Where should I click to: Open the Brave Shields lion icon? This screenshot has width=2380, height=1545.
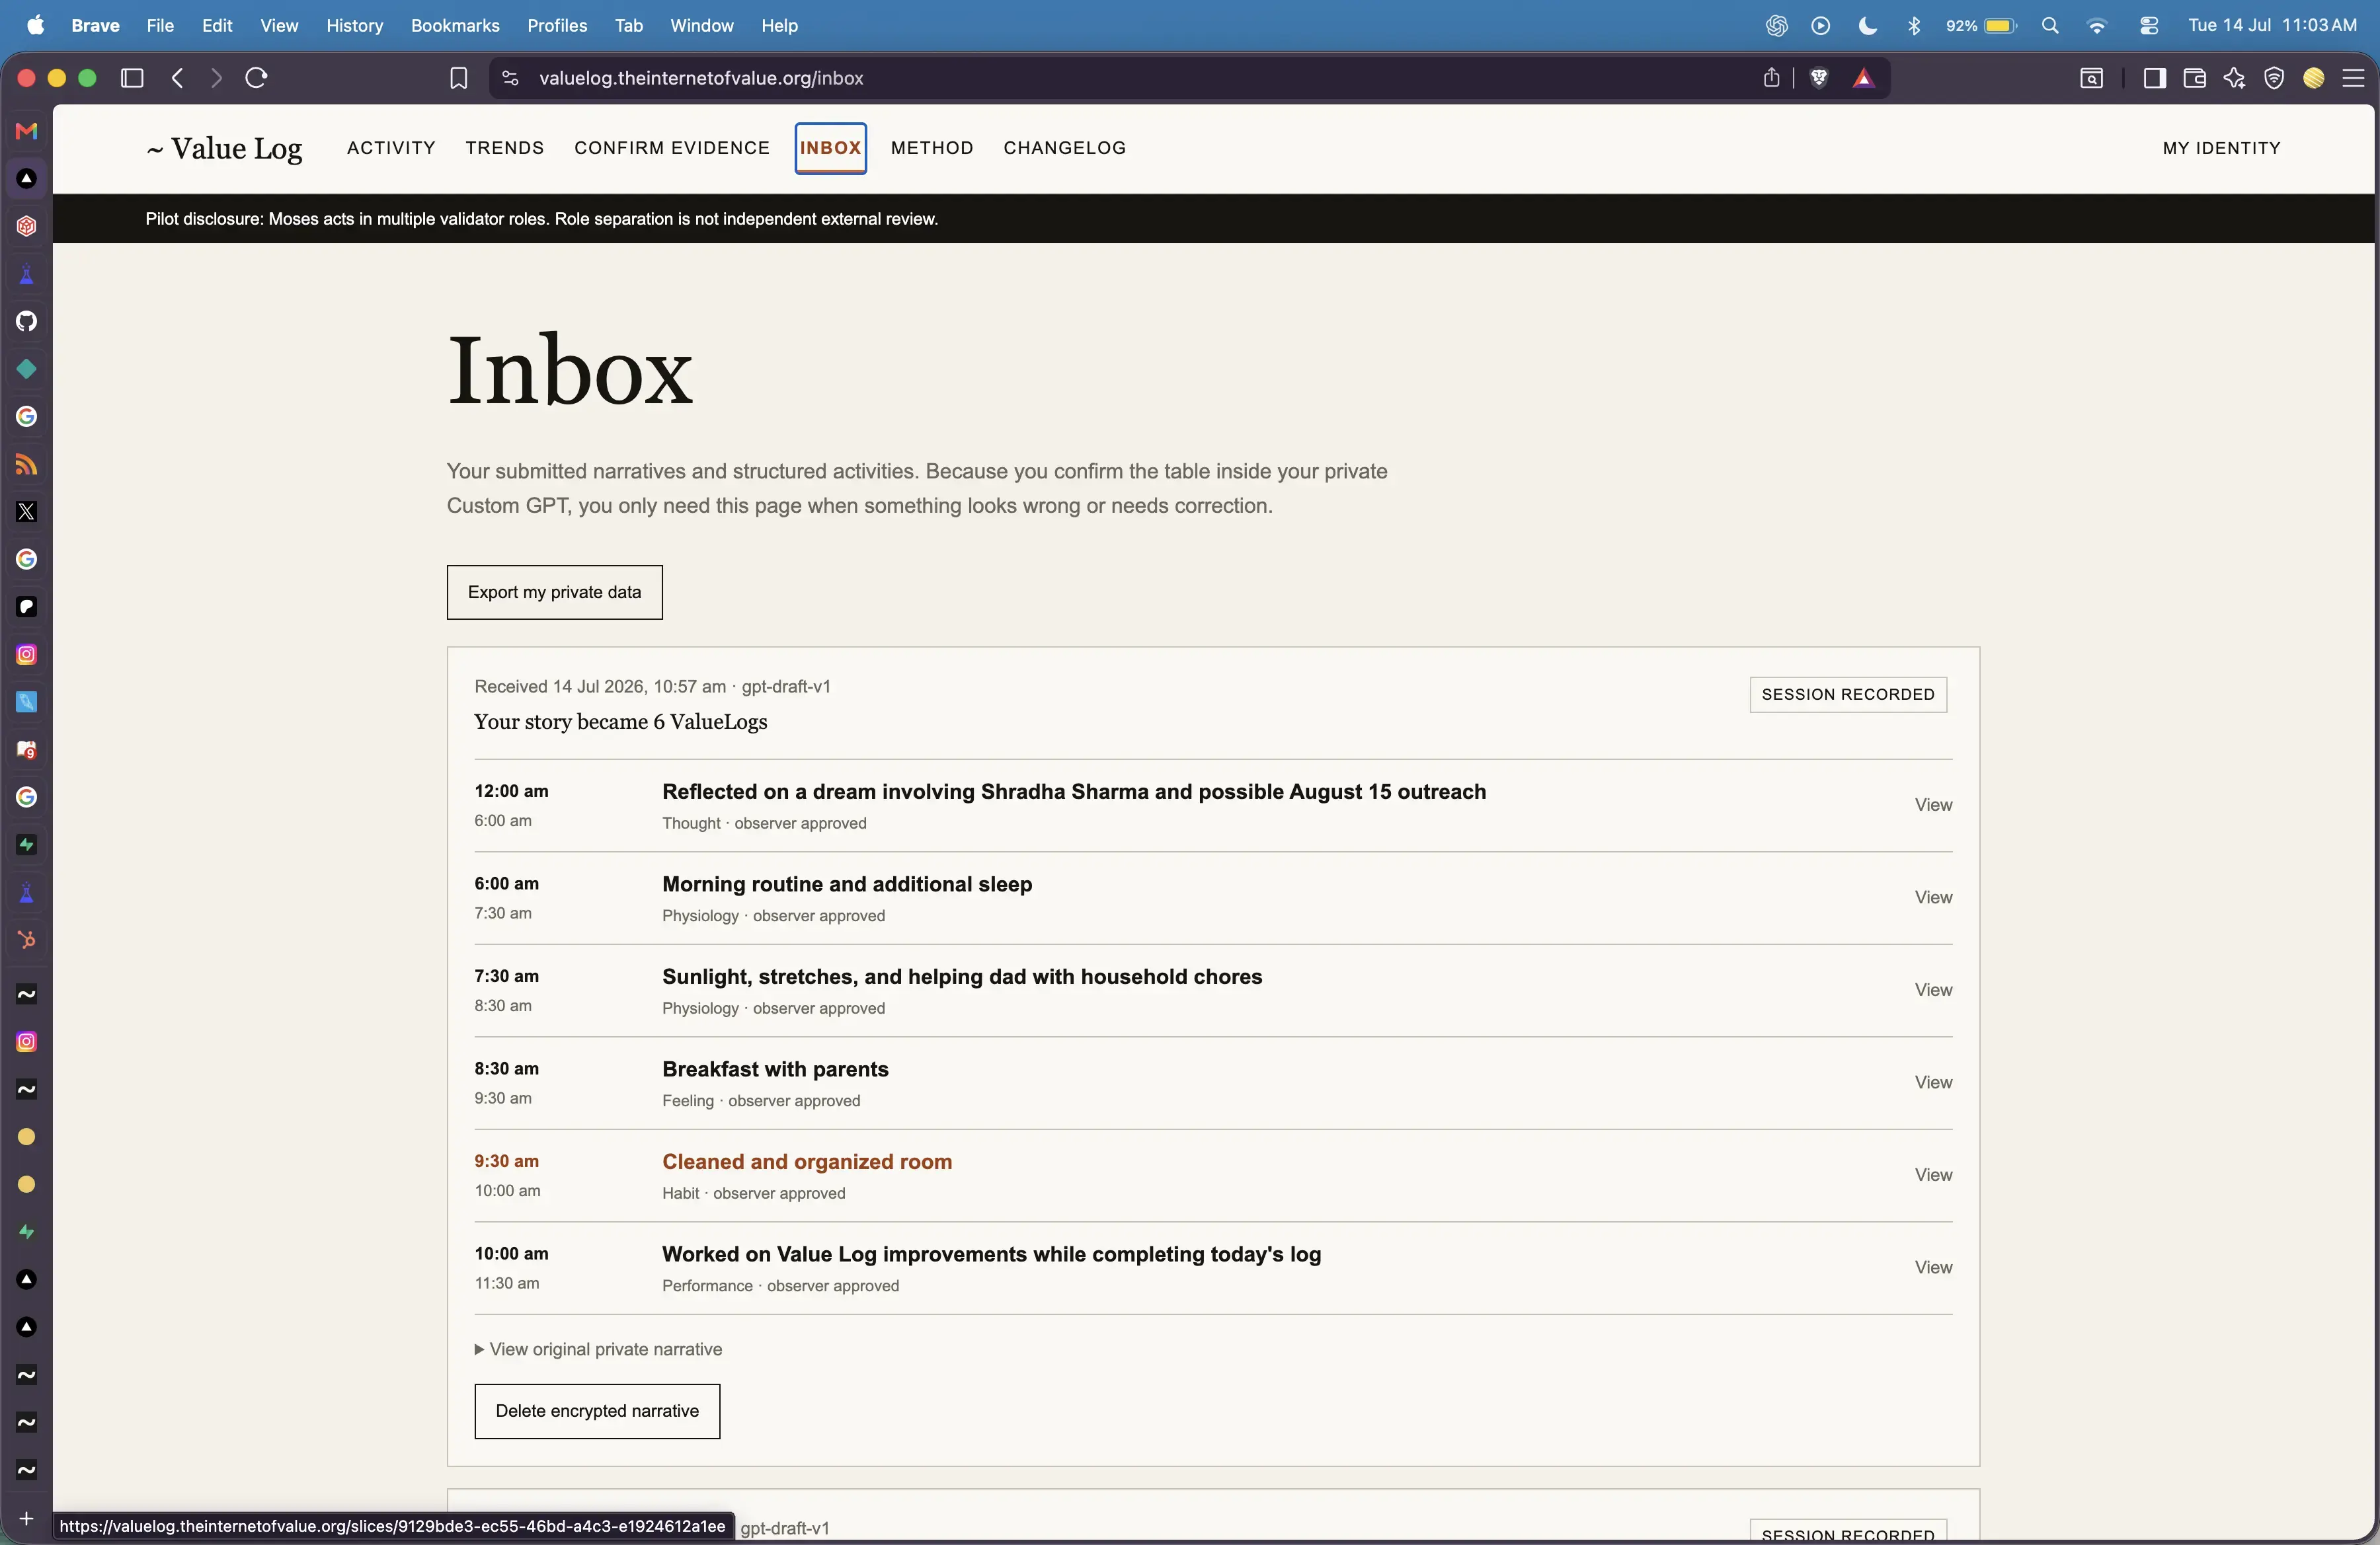point(1819,78)
